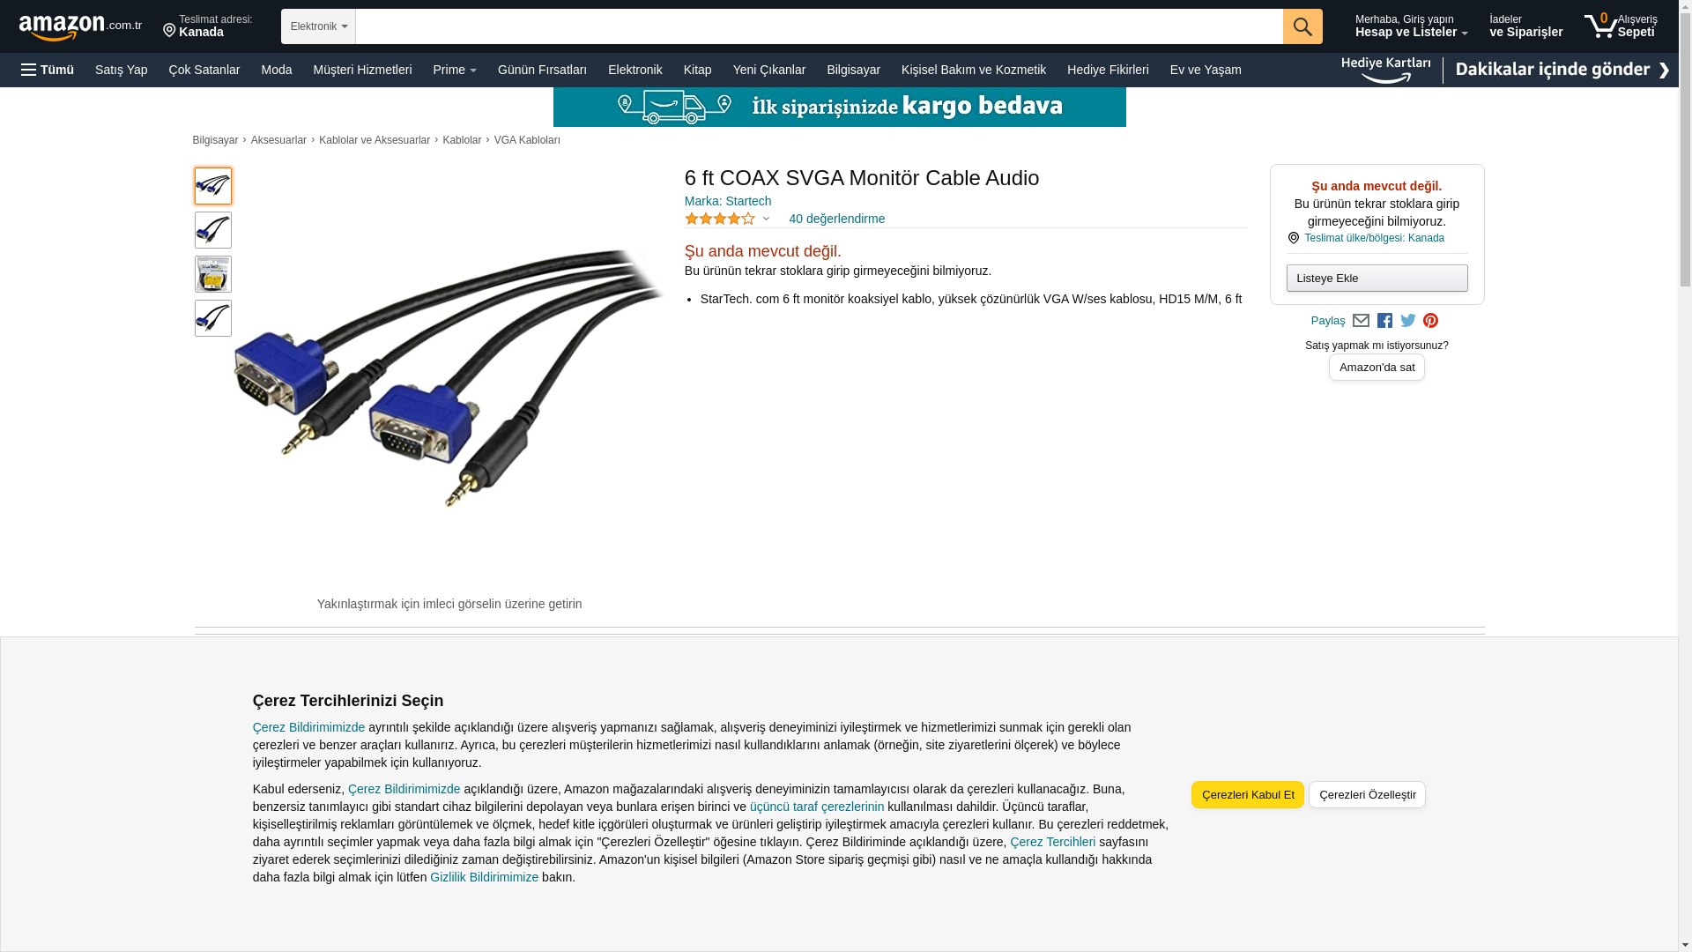Screen dimensions: 1692x952
Task: Share via email envelope icon
Action: [1361, 321]
